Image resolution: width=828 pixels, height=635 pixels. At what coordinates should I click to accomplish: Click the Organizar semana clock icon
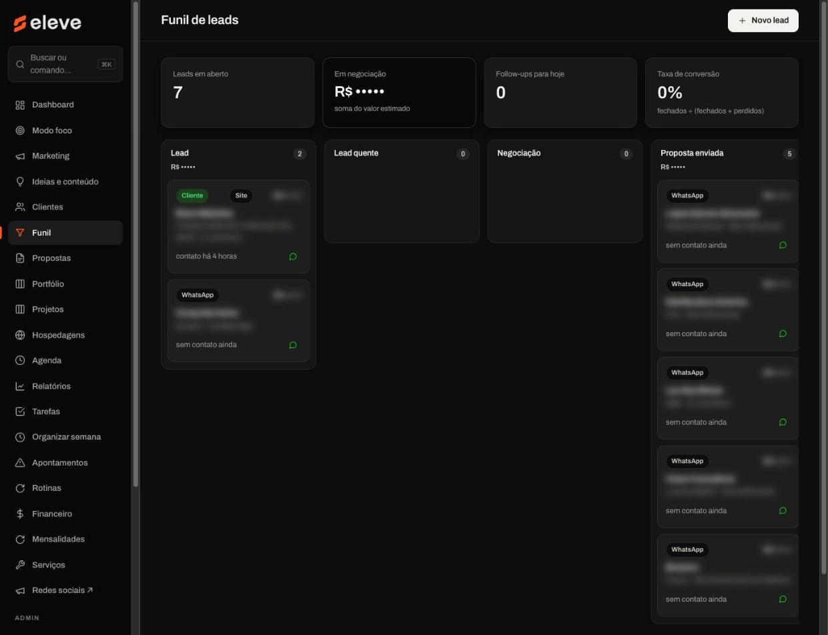coord(20,437)
